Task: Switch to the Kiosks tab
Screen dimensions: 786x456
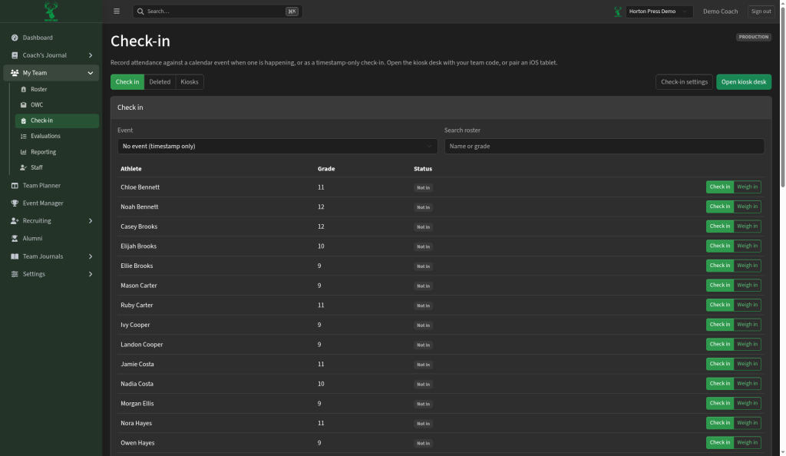Action: click(x=190, y=81)
